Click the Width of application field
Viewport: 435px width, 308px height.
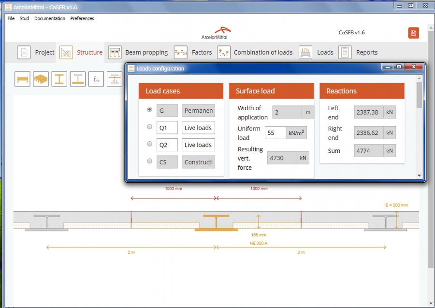point(287,112)
